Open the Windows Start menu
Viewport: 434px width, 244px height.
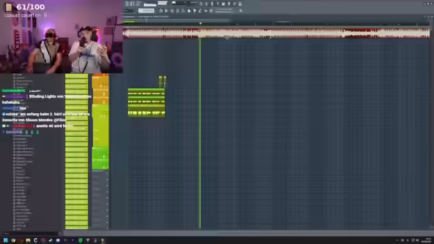(5, 241)
